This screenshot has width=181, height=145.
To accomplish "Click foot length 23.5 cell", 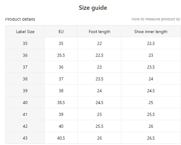I will pyautogui.click(x=99, y=79).
